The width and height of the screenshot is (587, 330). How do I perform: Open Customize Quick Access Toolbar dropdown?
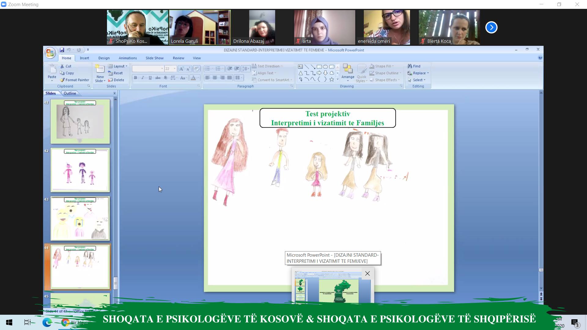click(x=88, y=50)
